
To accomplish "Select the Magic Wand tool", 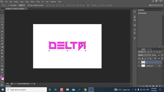I will [2, 22].
